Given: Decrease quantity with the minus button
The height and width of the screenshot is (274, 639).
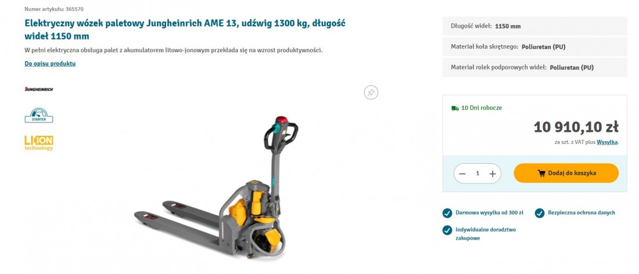Looking at the screenshot, I should coord(462,174).
